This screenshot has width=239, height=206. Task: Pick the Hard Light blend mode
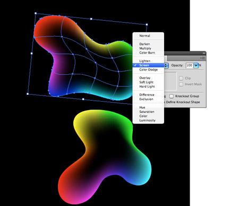[147, 86]
